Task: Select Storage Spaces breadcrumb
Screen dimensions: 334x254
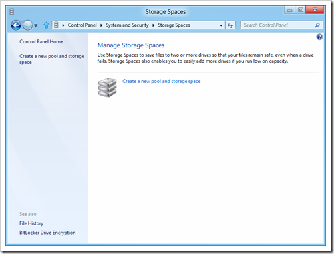Action: tap(174, 25)
